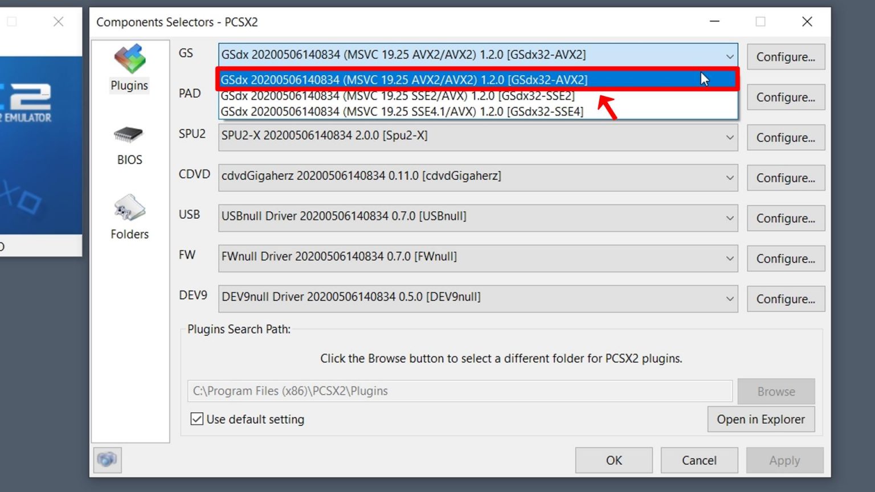This screenshot has width=875, height=492.
Task: Close the Components Selectors window
Action: (x=807, y=22)
